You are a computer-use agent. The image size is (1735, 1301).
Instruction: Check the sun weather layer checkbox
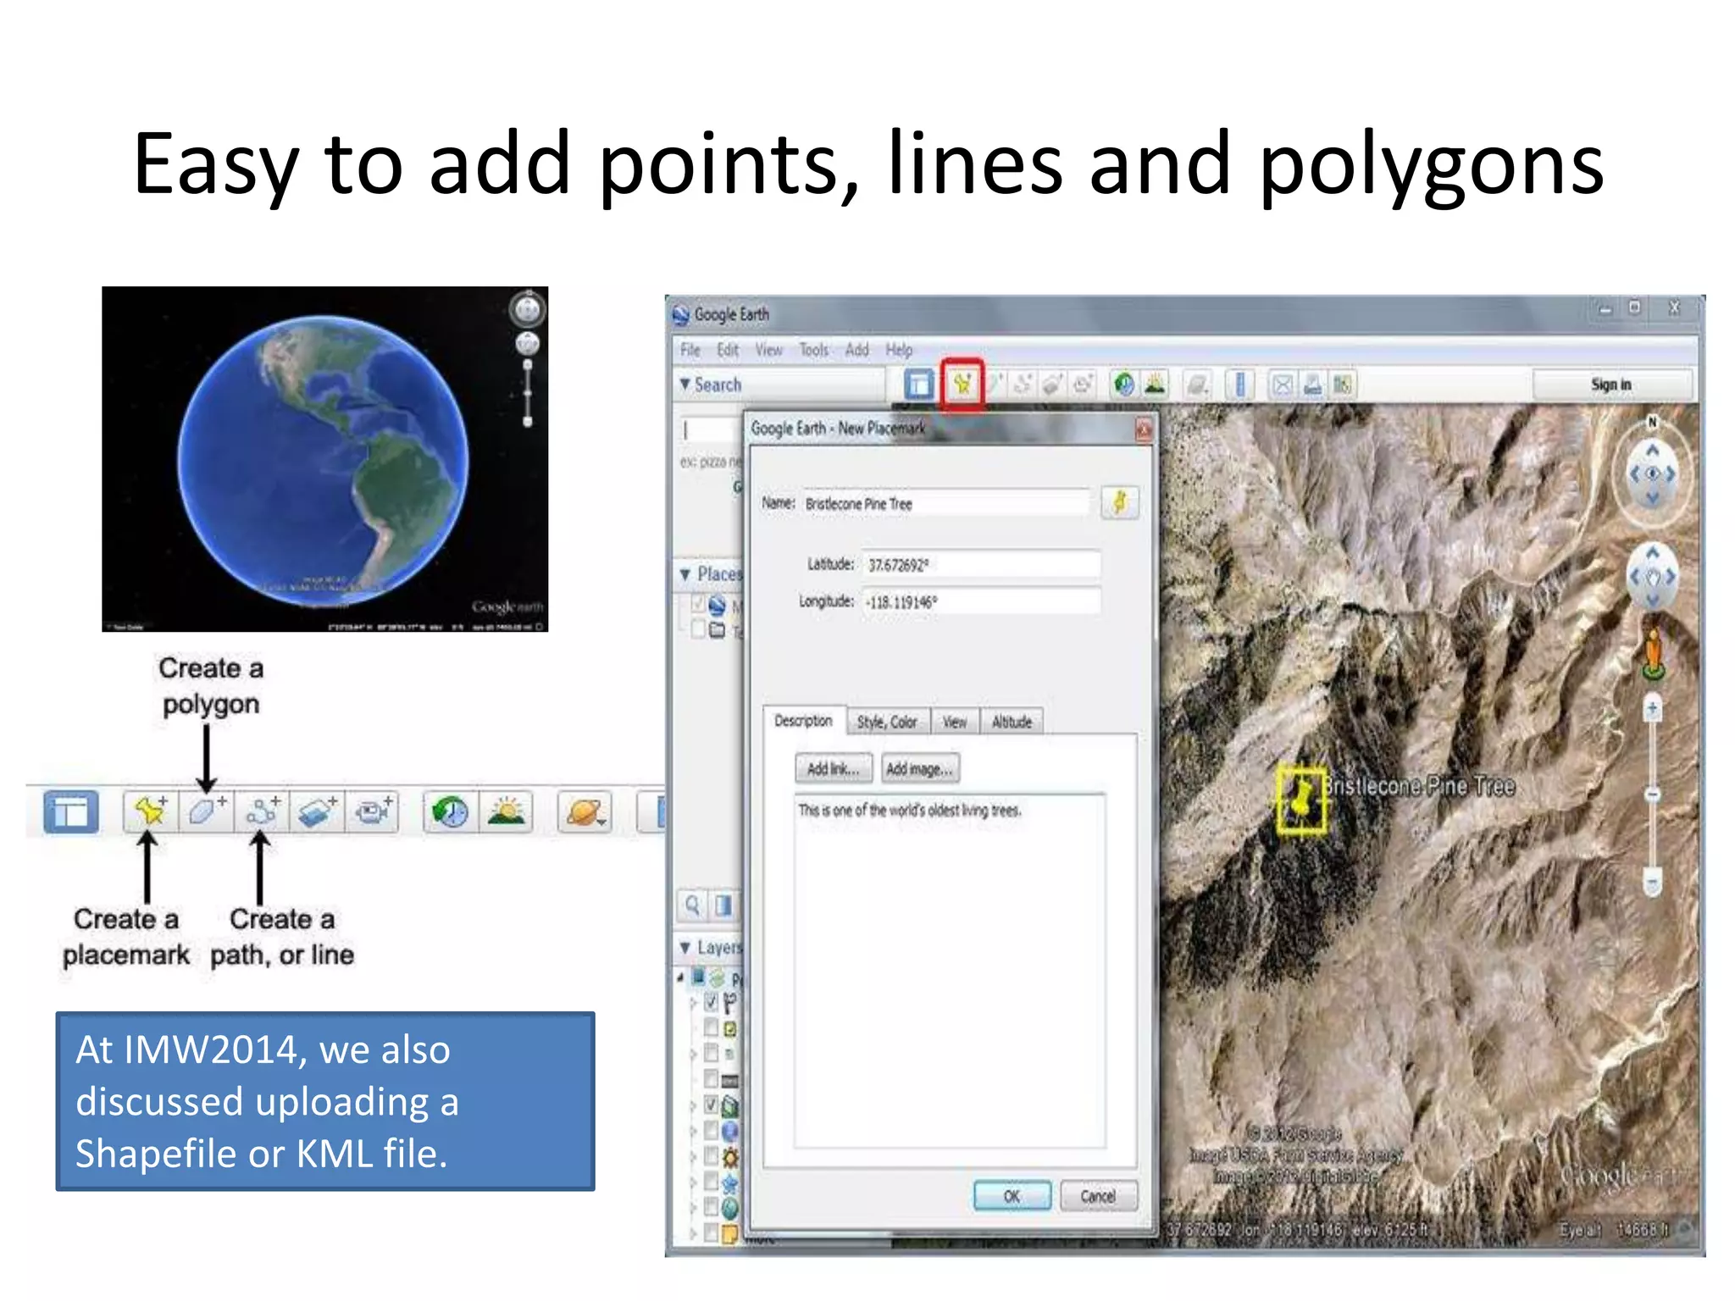pyautogui.click(x=711, y=1156)
